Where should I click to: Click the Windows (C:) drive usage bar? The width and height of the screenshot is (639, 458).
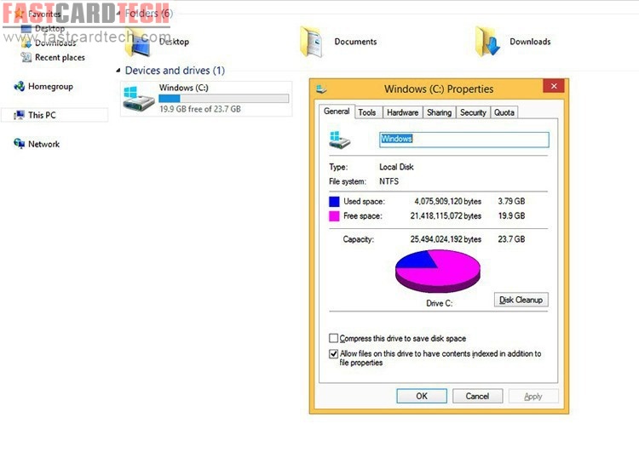click(x=224, y=99)
